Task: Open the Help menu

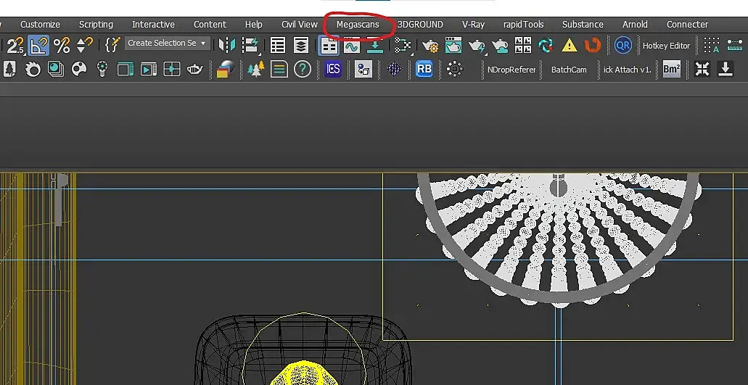Action: tap(254, 25)
